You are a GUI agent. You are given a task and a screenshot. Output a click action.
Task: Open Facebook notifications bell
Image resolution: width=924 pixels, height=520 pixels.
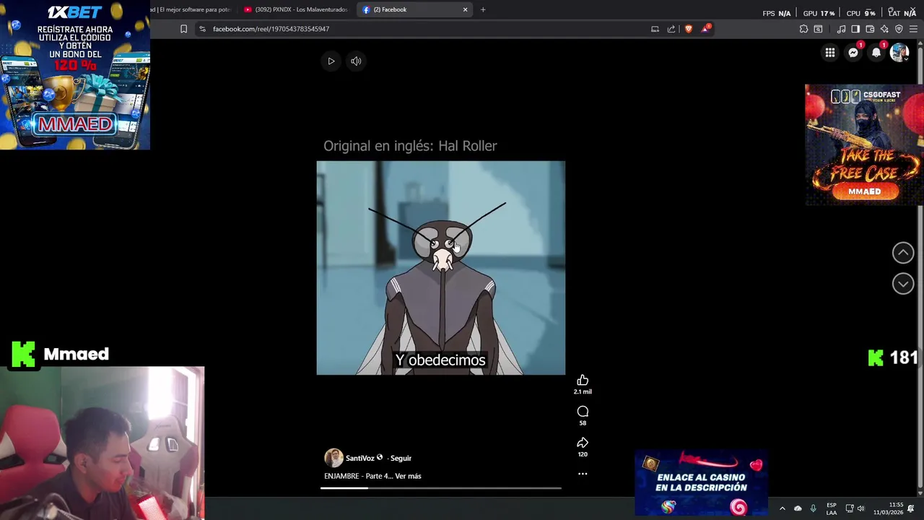coord(876,53)
